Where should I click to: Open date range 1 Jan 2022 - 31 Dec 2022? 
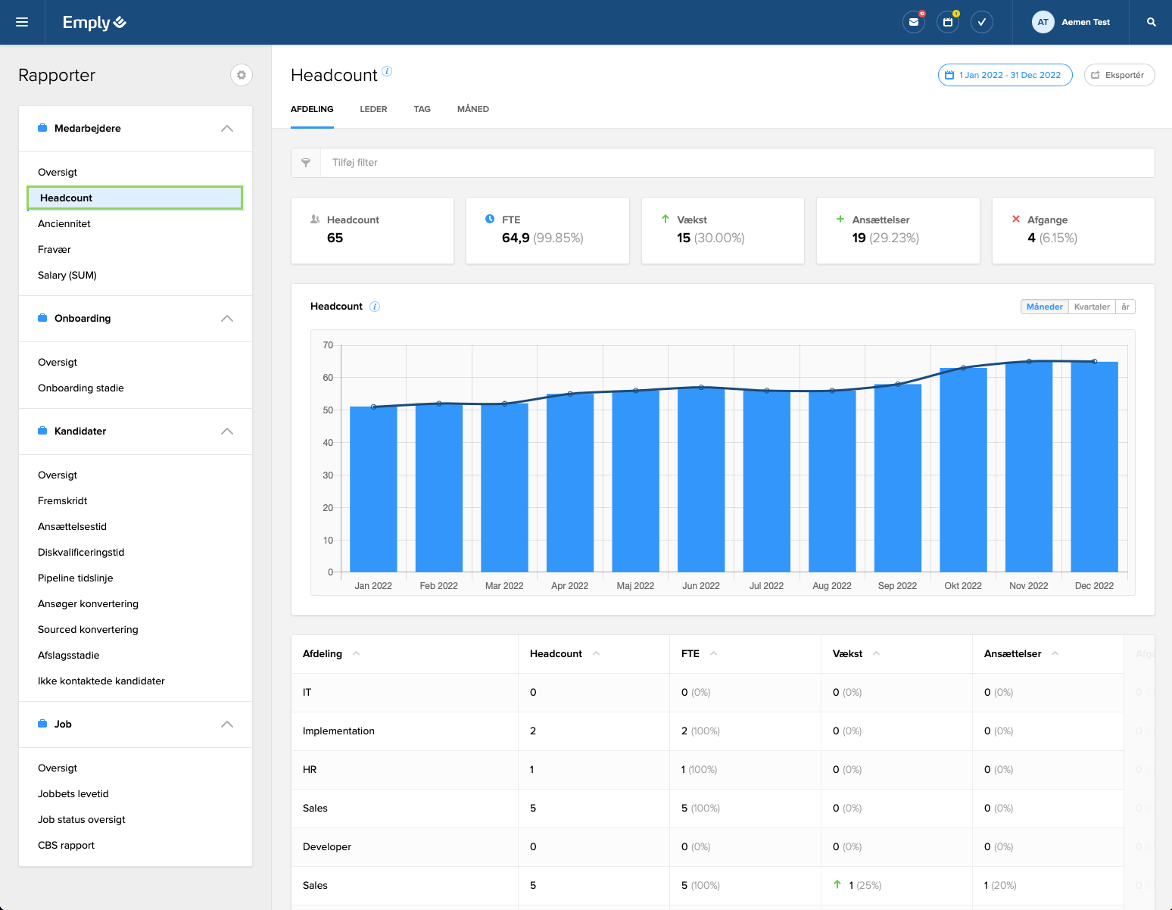(1005, 75)
